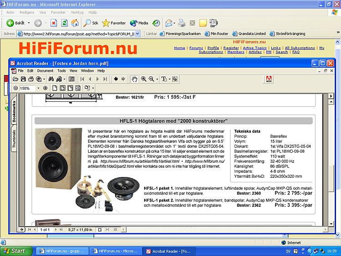
Task: Expand the Text Select tool dropdown
Action: pyautogui.click(x=170, y=79)
